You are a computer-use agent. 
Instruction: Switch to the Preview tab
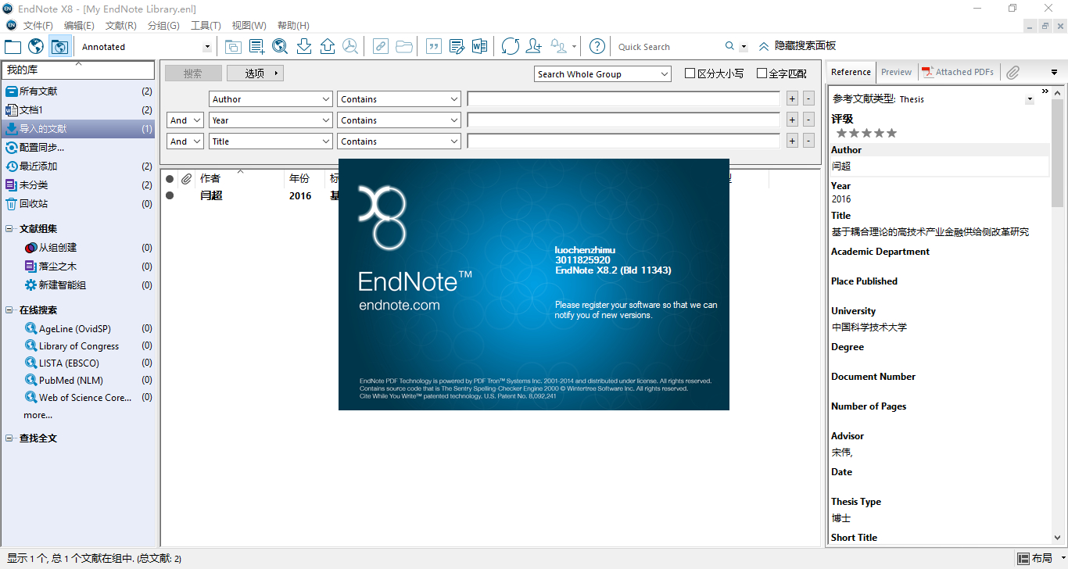click(x=896, y=72)
